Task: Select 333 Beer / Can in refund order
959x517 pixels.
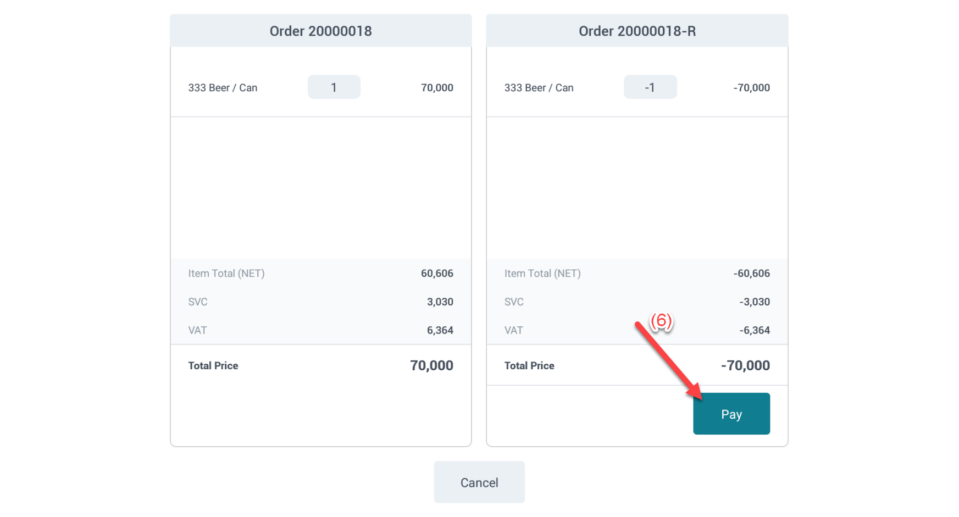Action: (539, 88)
